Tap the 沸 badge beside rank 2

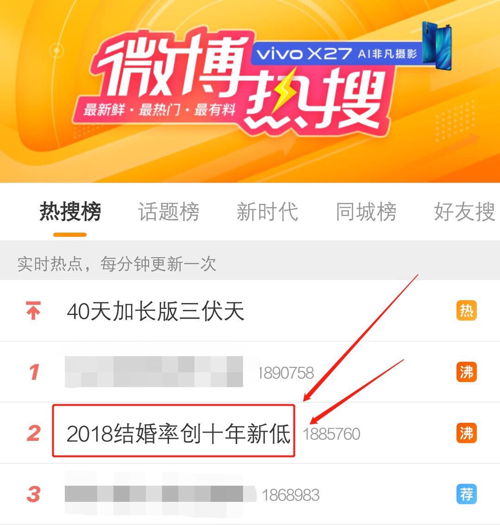click(x=467, y=433)
